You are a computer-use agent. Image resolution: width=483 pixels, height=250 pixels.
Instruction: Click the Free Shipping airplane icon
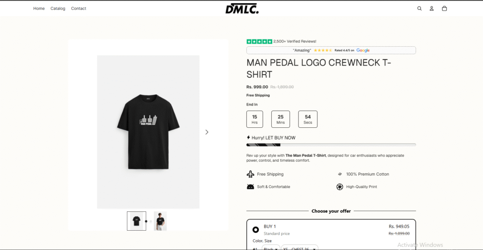[250, 174]
